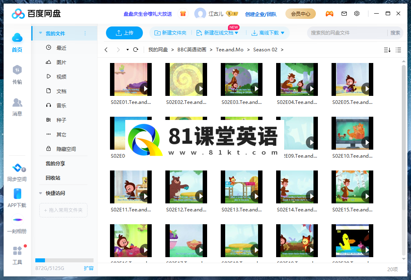Click the forward navigation arrow
This screenshot has height=280, width=411.
(x=118, y=50)
